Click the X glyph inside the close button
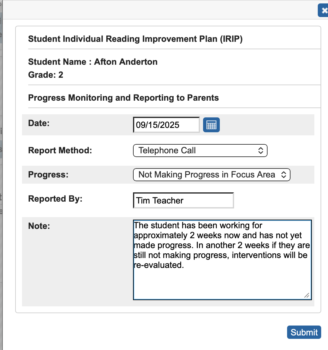The height and width of the screenshot is (350, 328). coord(323,10)
